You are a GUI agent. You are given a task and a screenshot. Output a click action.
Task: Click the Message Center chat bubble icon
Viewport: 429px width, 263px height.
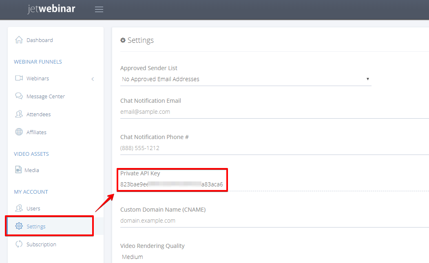pyautogui.click(x=19, y=96)
